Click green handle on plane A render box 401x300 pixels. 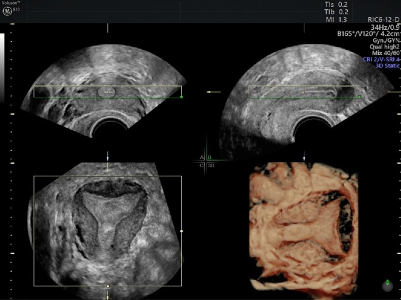181,97
